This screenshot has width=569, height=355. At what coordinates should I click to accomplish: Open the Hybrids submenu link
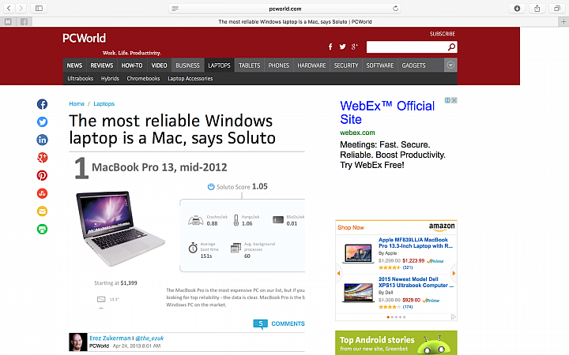pyautogui.click(x=110, y=78)
